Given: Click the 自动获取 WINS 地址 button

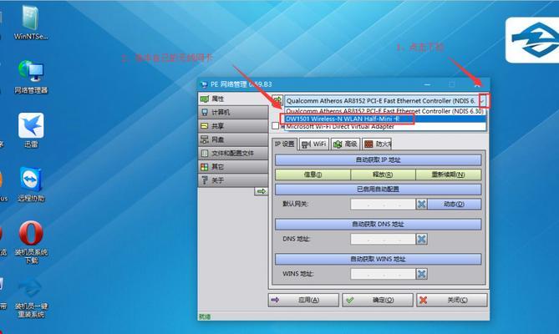Looking at the screenshot, I should (x=378, y=259).
